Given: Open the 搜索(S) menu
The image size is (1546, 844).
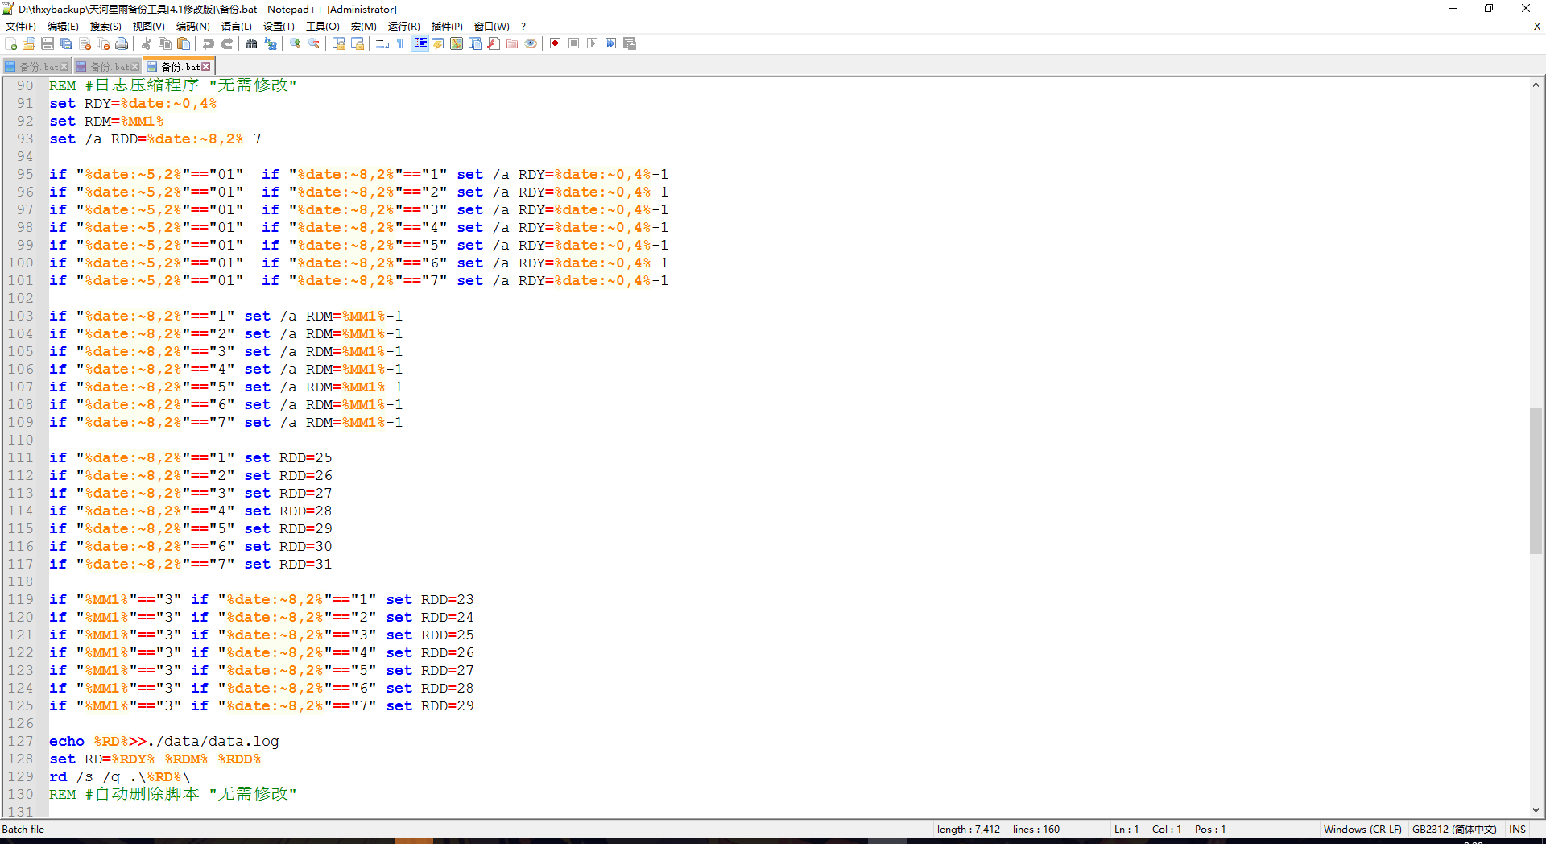Looking at the screenshot, I should tap(105, 26).
